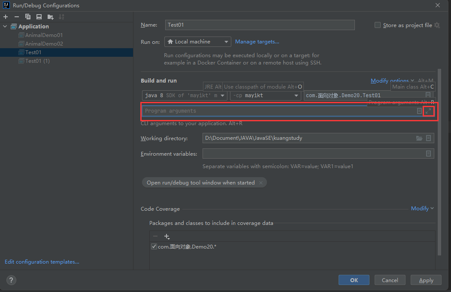Click the settings panel vertical scrollbar
The width and height of the screenshot is (451, 292).
pyautogui.click(x=439, y=162)
